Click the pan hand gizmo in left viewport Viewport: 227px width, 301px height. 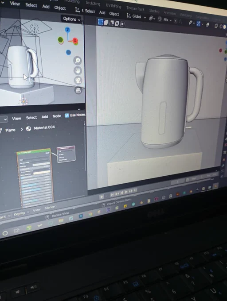(x=78, y=71)
